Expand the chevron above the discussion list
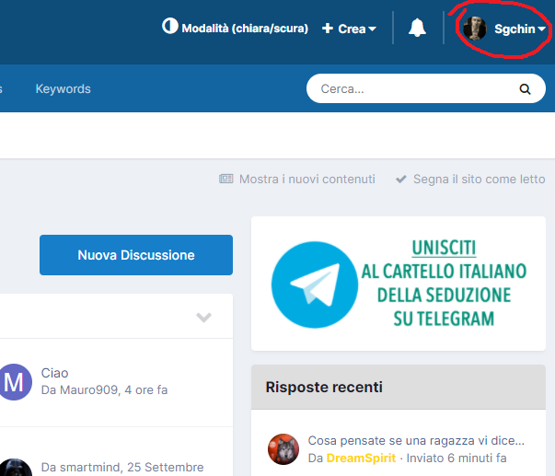The height and width of the screenshot is (476, 555). 204,317
